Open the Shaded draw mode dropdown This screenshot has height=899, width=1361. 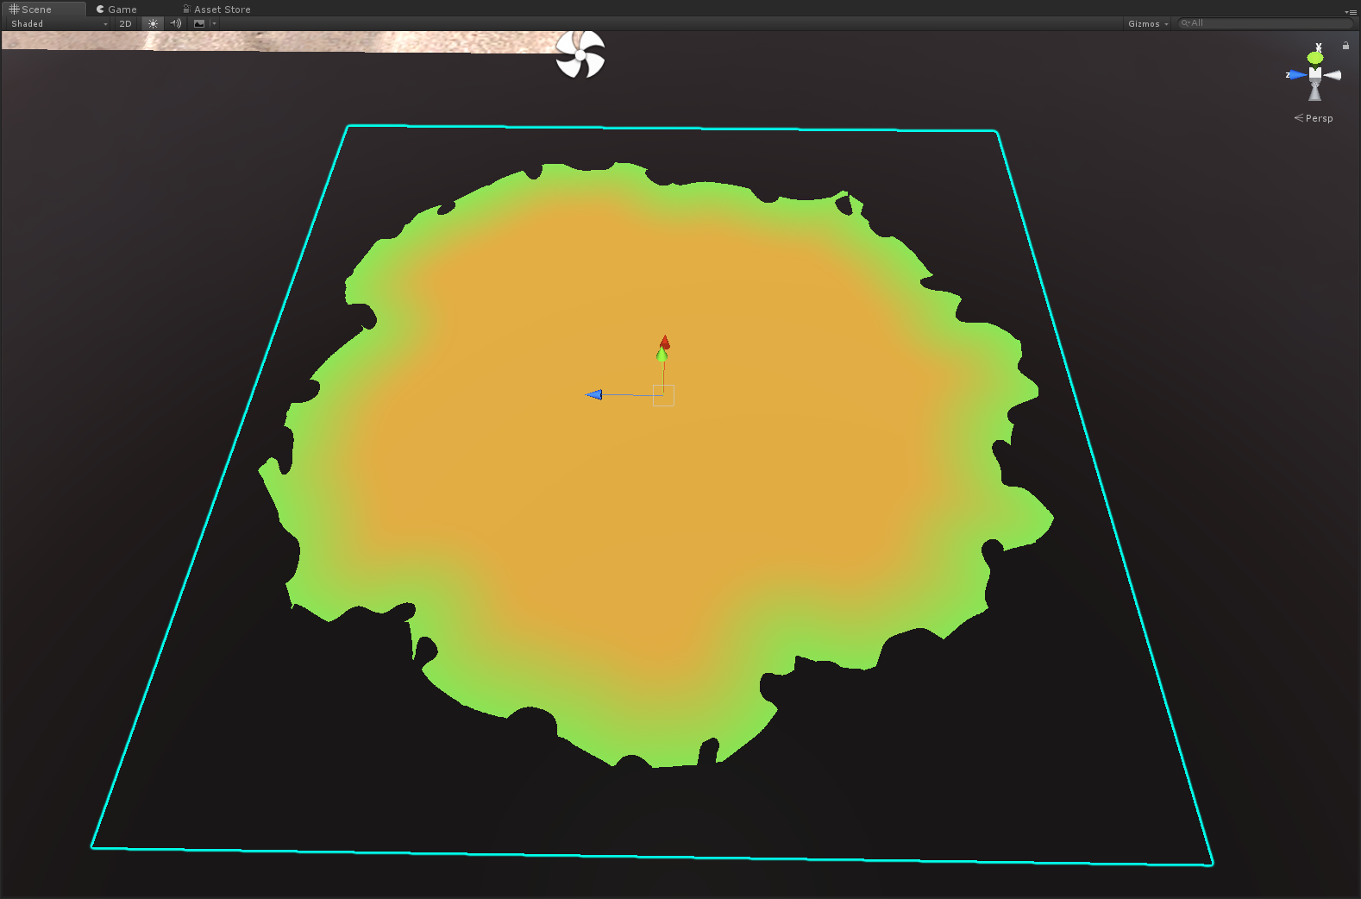[x=59, y=23]
